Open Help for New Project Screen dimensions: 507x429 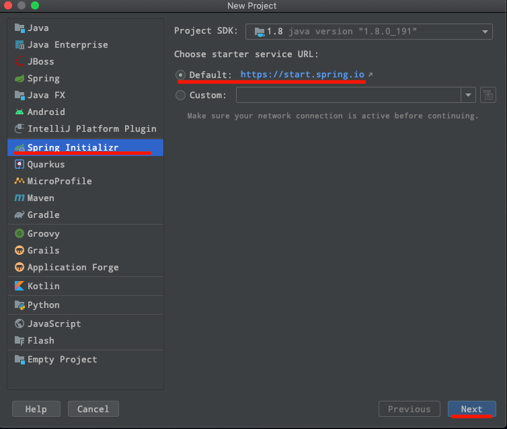click(36, 409)
